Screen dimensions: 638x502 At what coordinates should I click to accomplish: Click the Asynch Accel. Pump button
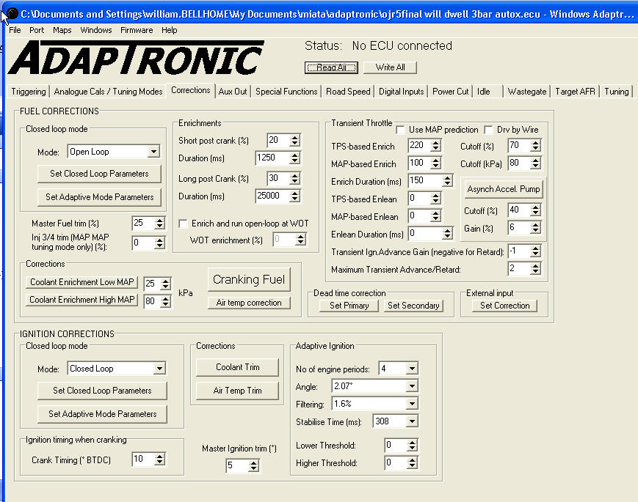click(504, 189)
